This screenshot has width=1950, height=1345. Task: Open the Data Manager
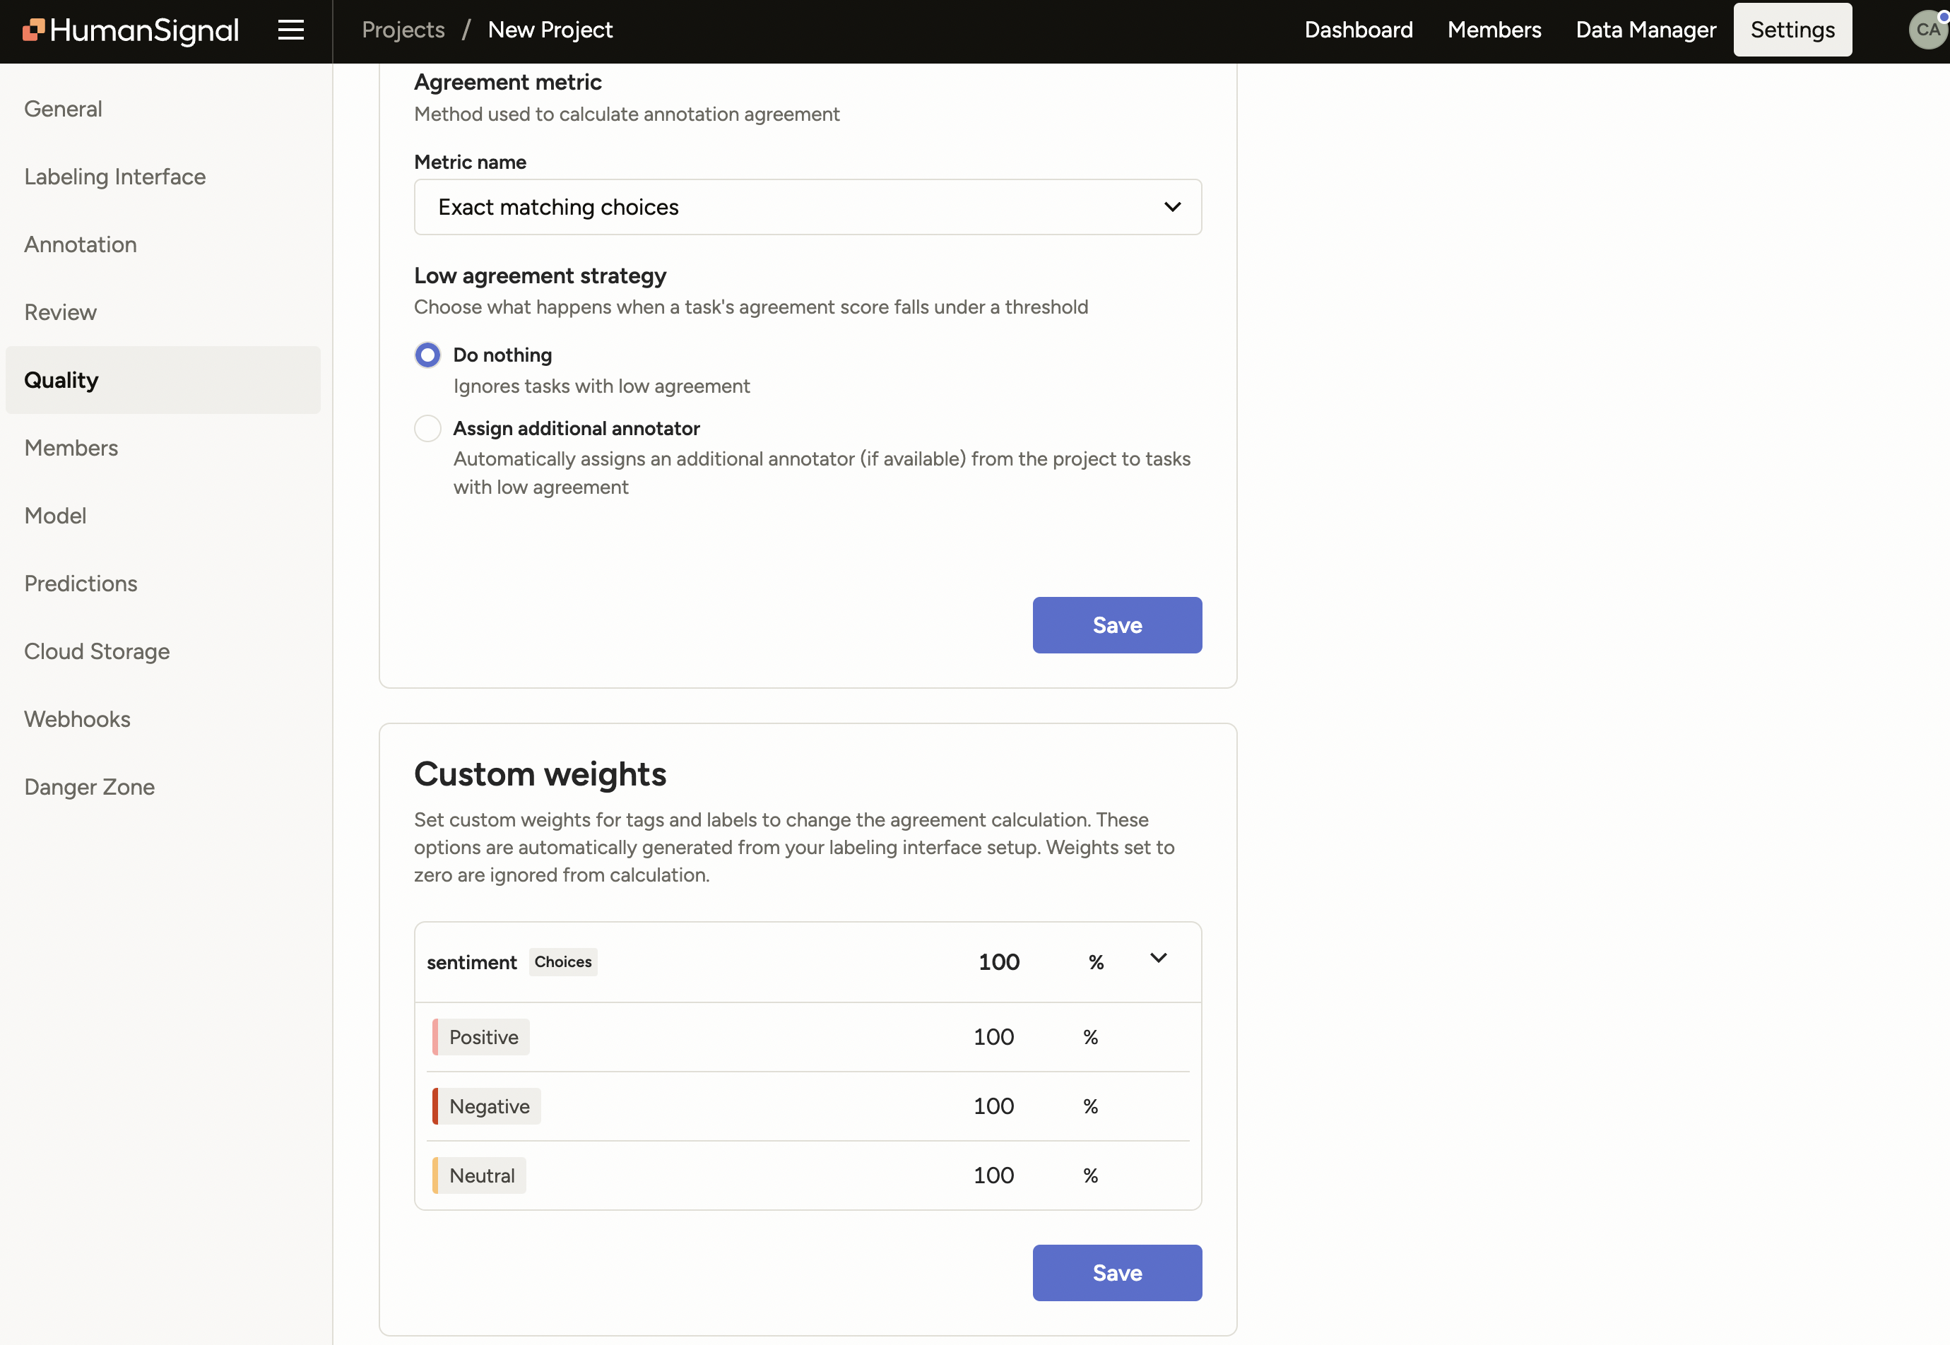tap(1644, 30)
